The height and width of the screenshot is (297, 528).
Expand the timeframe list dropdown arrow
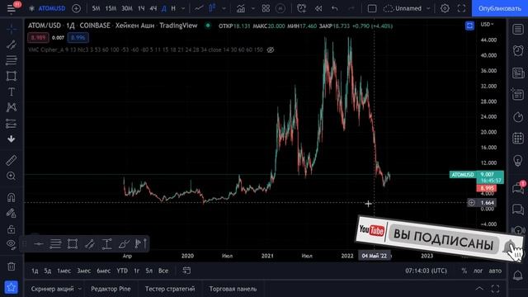[x=183, y=8]
